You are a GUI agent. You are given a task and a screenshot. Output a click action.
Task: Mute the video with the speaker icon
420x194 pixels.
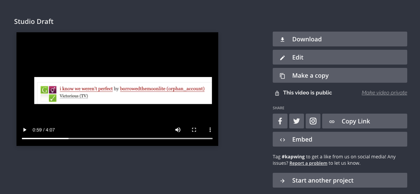coord(178,130)
